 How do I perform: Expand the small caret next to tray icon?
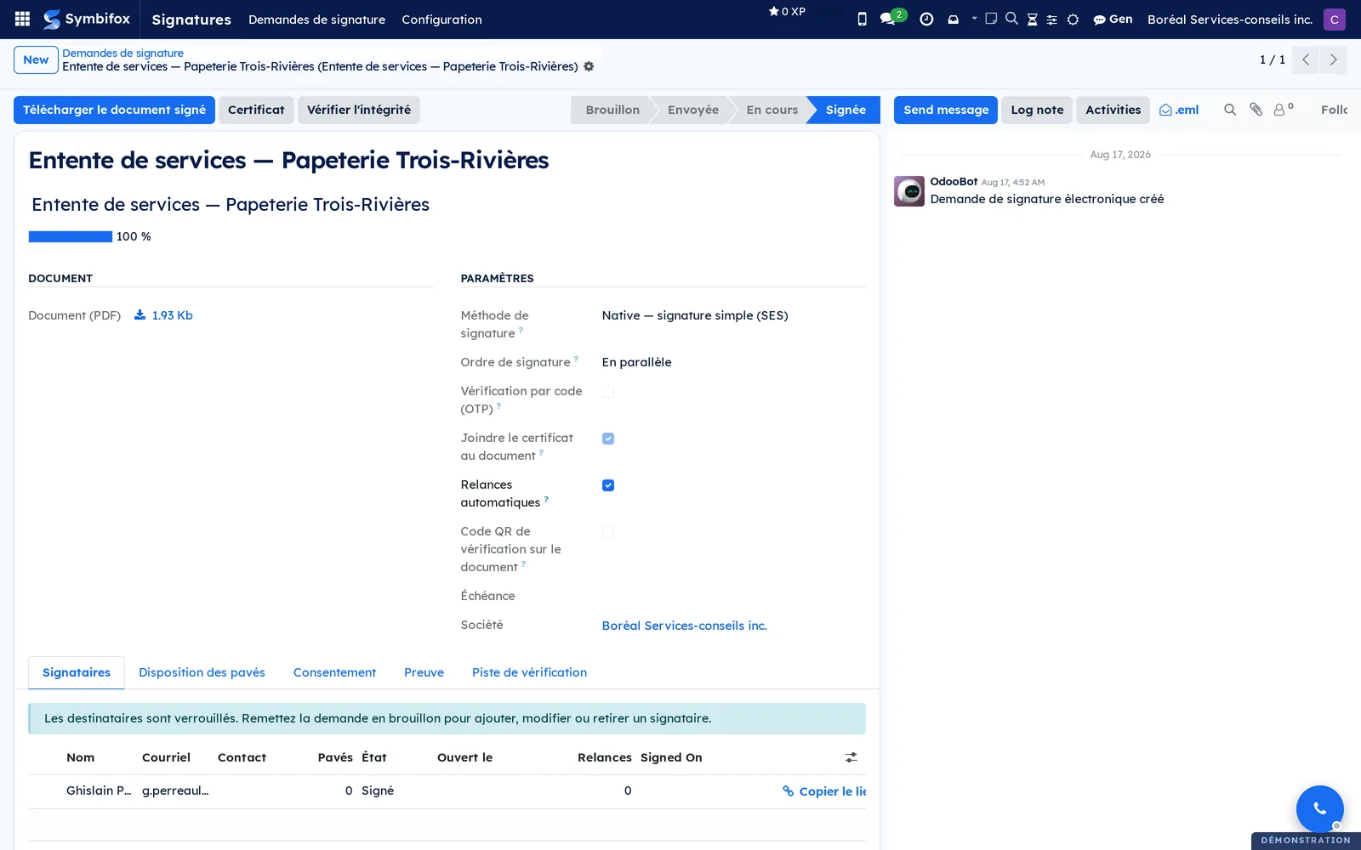[974, 18]
